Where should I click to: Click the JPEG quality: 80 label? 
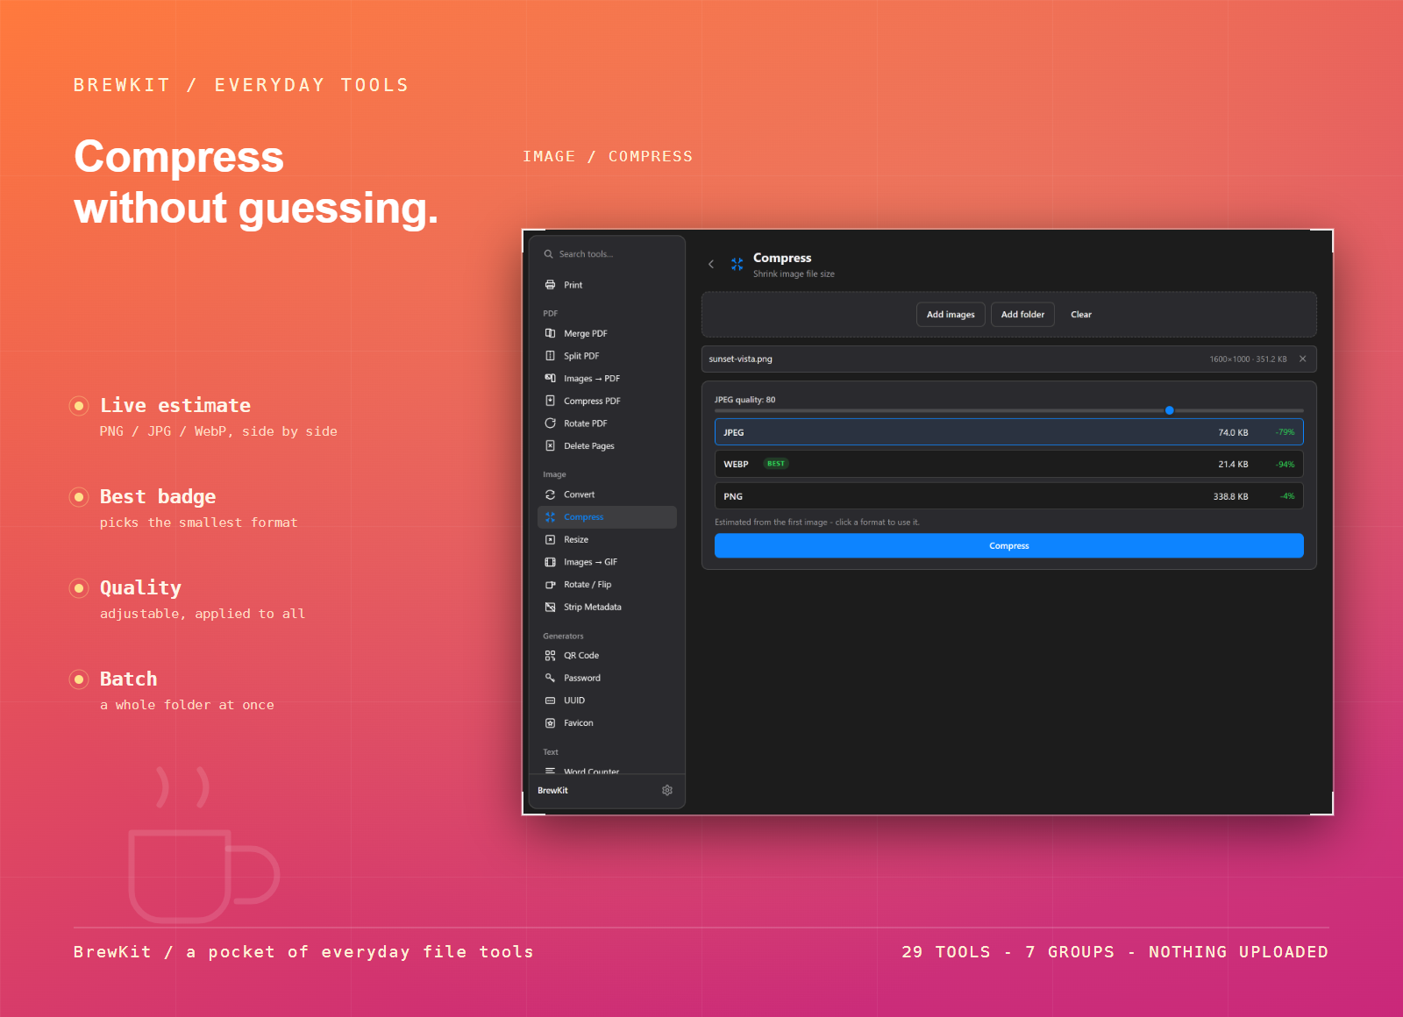[744, 400]
